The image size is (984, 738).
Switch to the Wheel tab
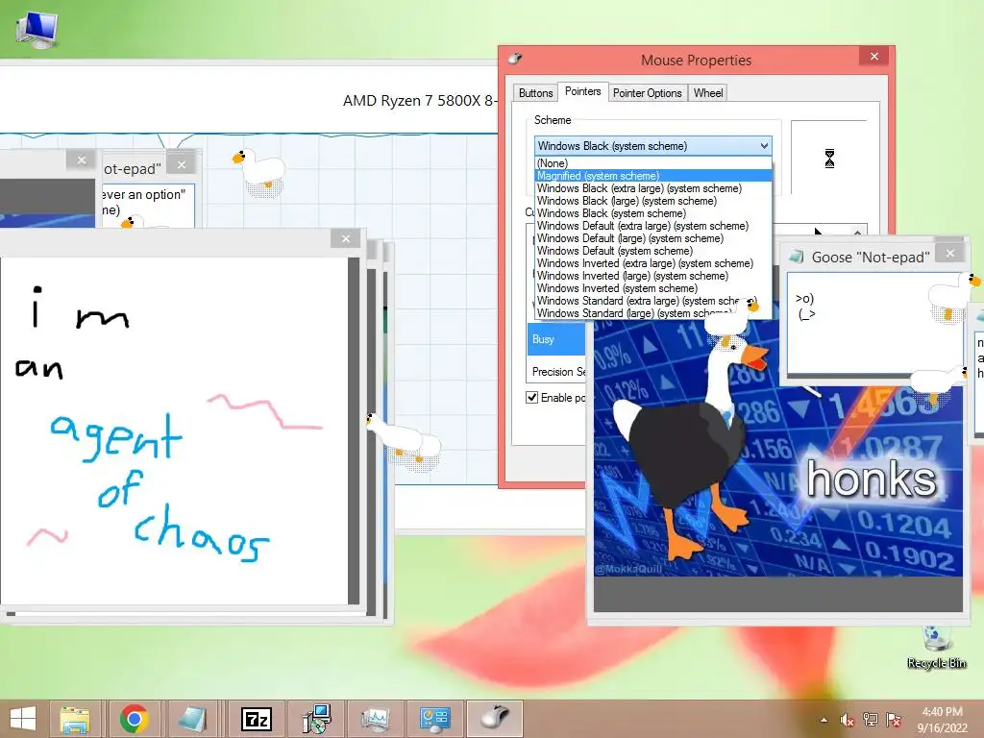tap(708, 93)
